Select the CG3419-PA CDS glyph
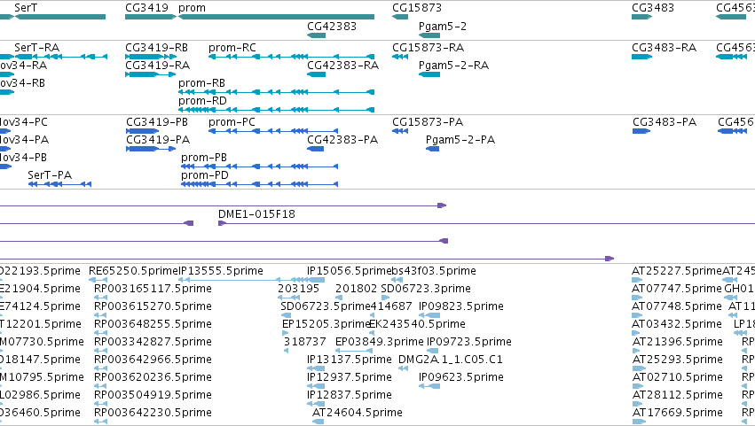755x426 pixels. point(151,149)
